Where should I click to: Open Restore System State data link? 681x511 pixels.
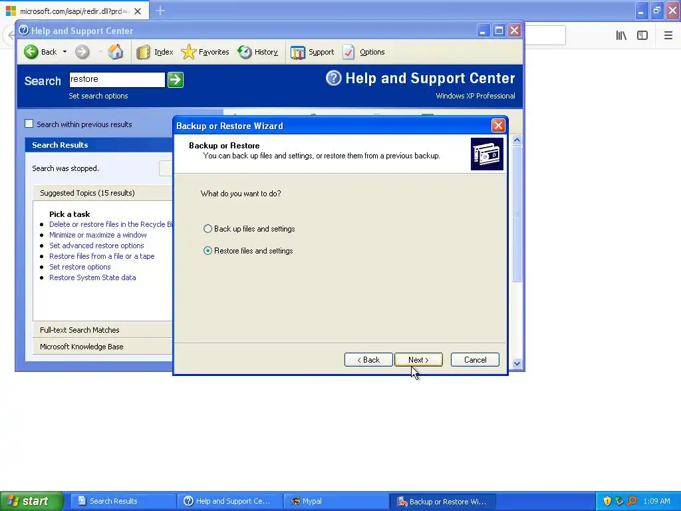[x=92, y=277]
